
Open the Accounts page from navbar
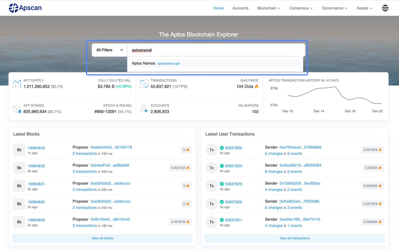[240, 8]
